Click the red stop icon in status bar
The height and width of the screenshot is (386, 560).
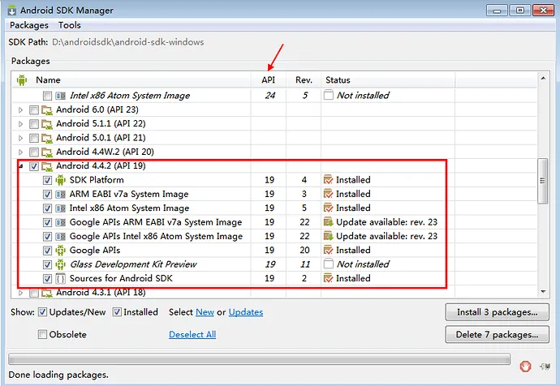click(525, 367)
